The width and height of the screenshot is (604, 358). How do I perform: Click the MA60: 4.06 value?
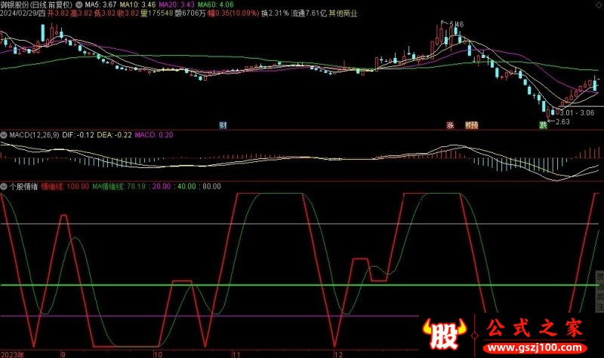point(215,5)
